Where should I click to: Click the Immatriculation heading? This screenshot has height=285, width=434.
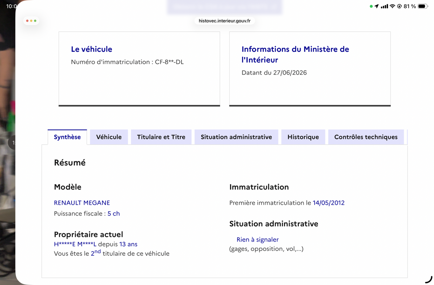(259, 187)
